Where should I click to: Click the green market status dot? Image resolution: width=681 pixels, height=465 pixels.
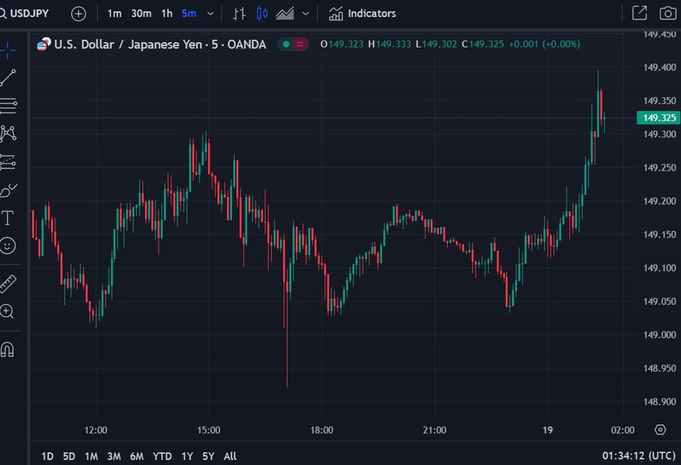pyautogui.click(x=286, y=44)
